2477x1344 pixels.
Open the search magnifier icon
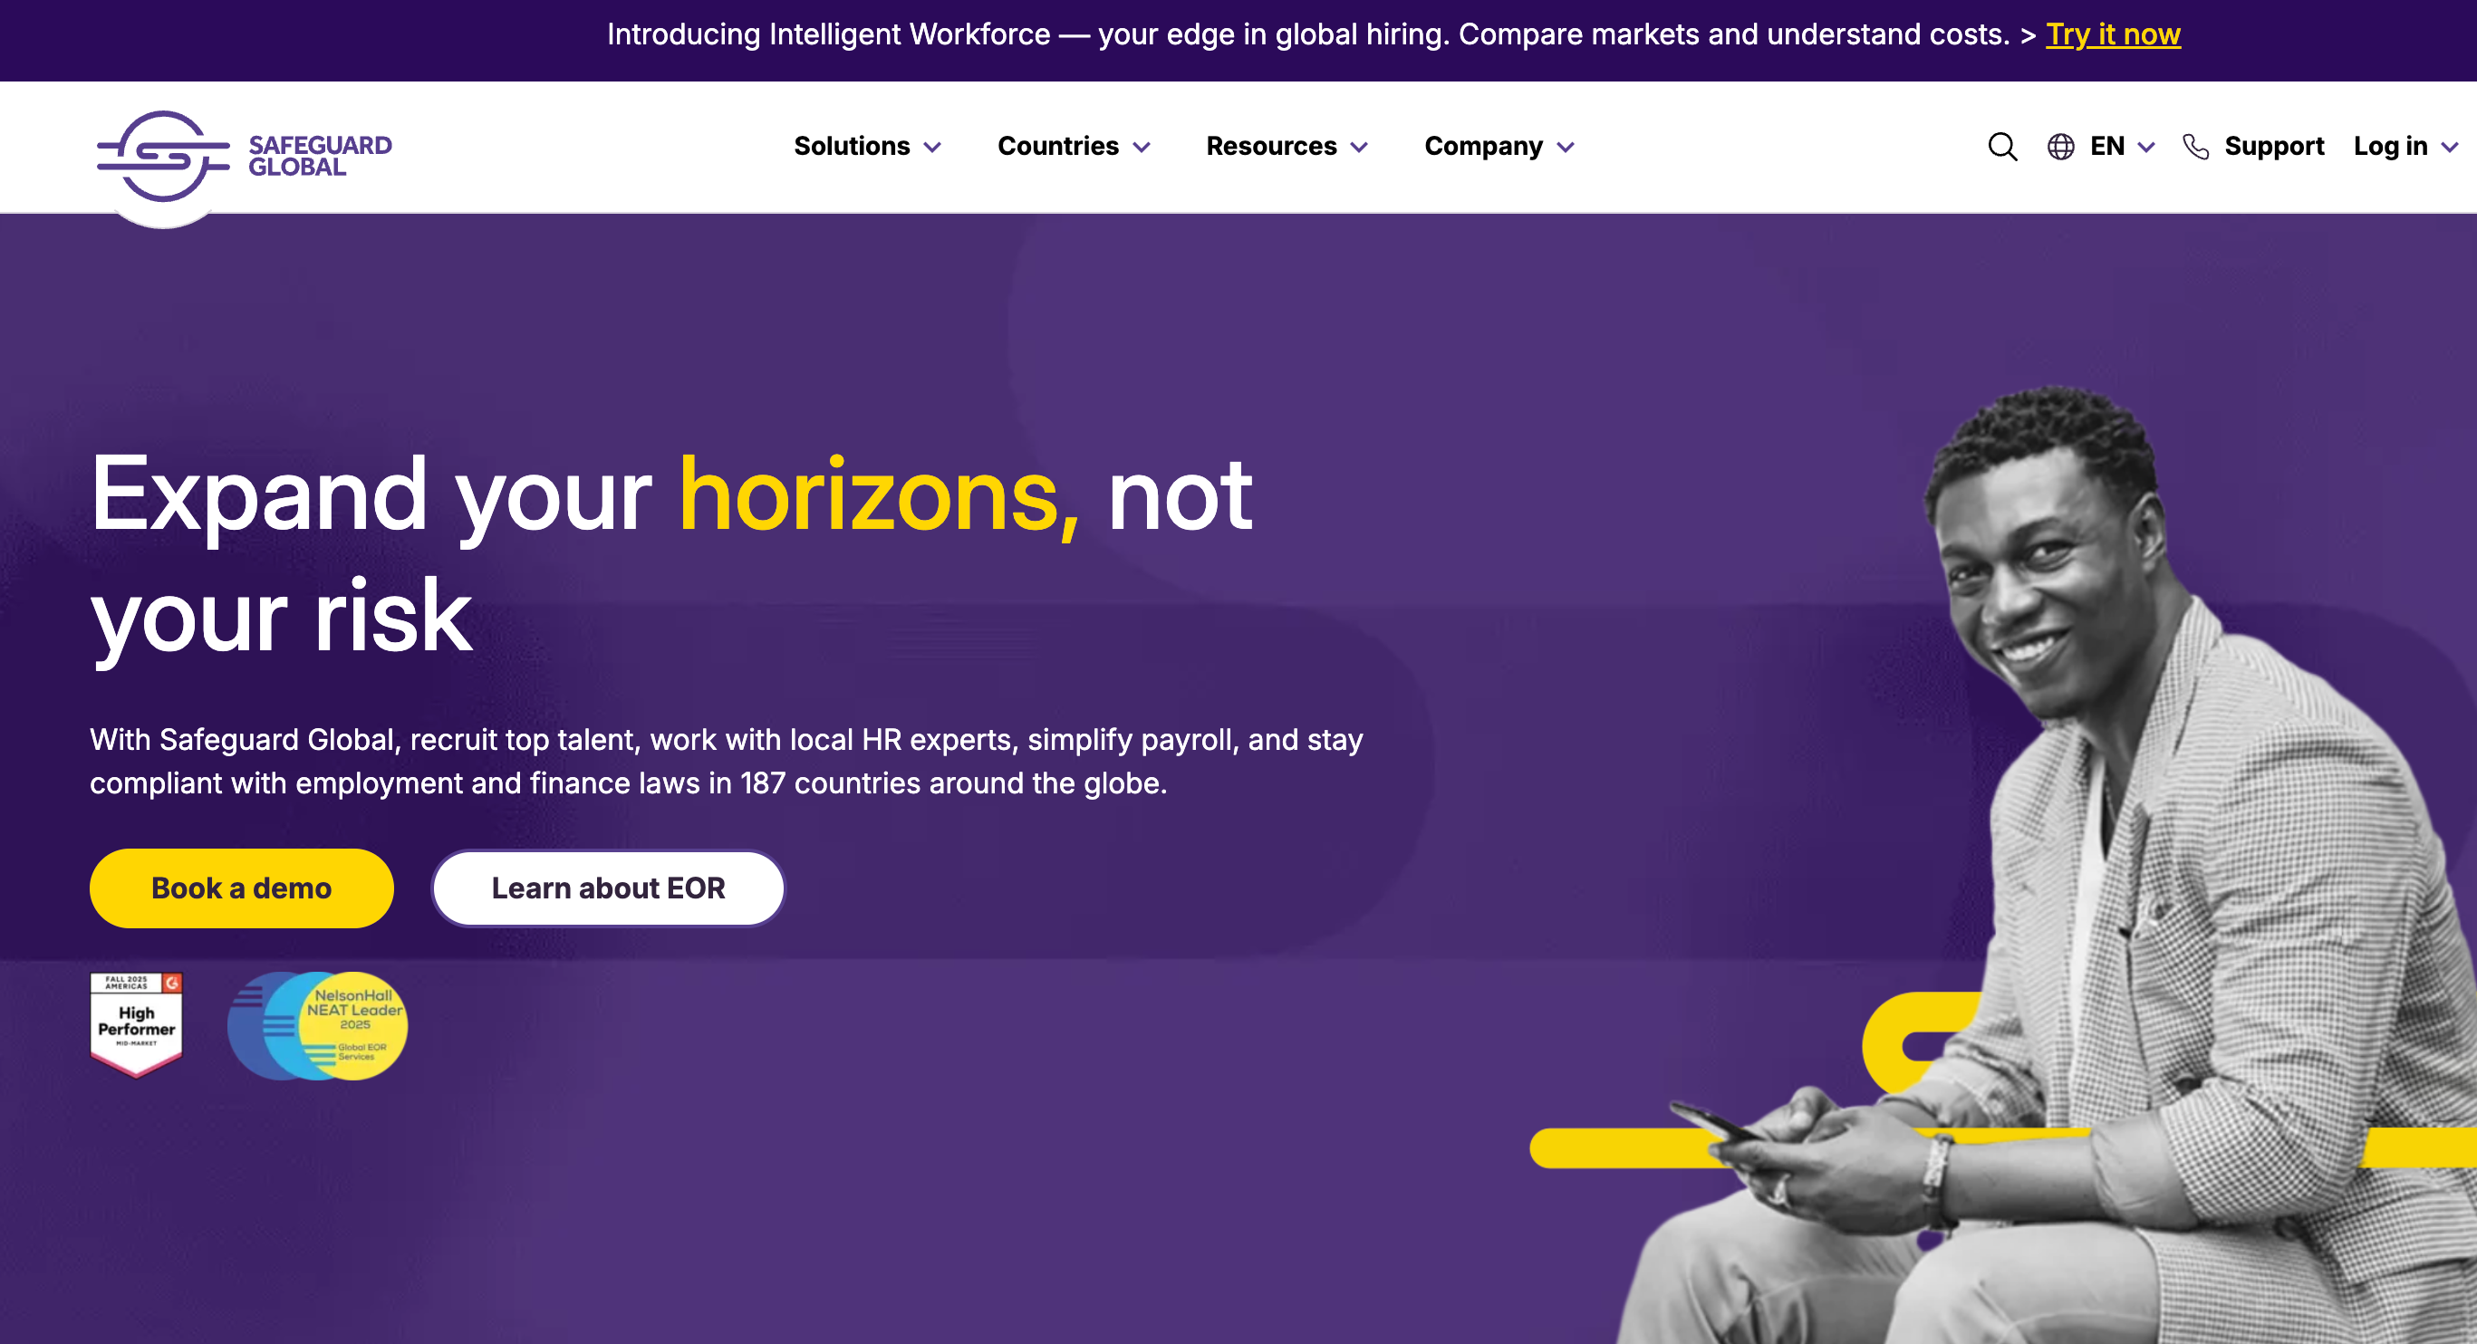(2002, 147)
